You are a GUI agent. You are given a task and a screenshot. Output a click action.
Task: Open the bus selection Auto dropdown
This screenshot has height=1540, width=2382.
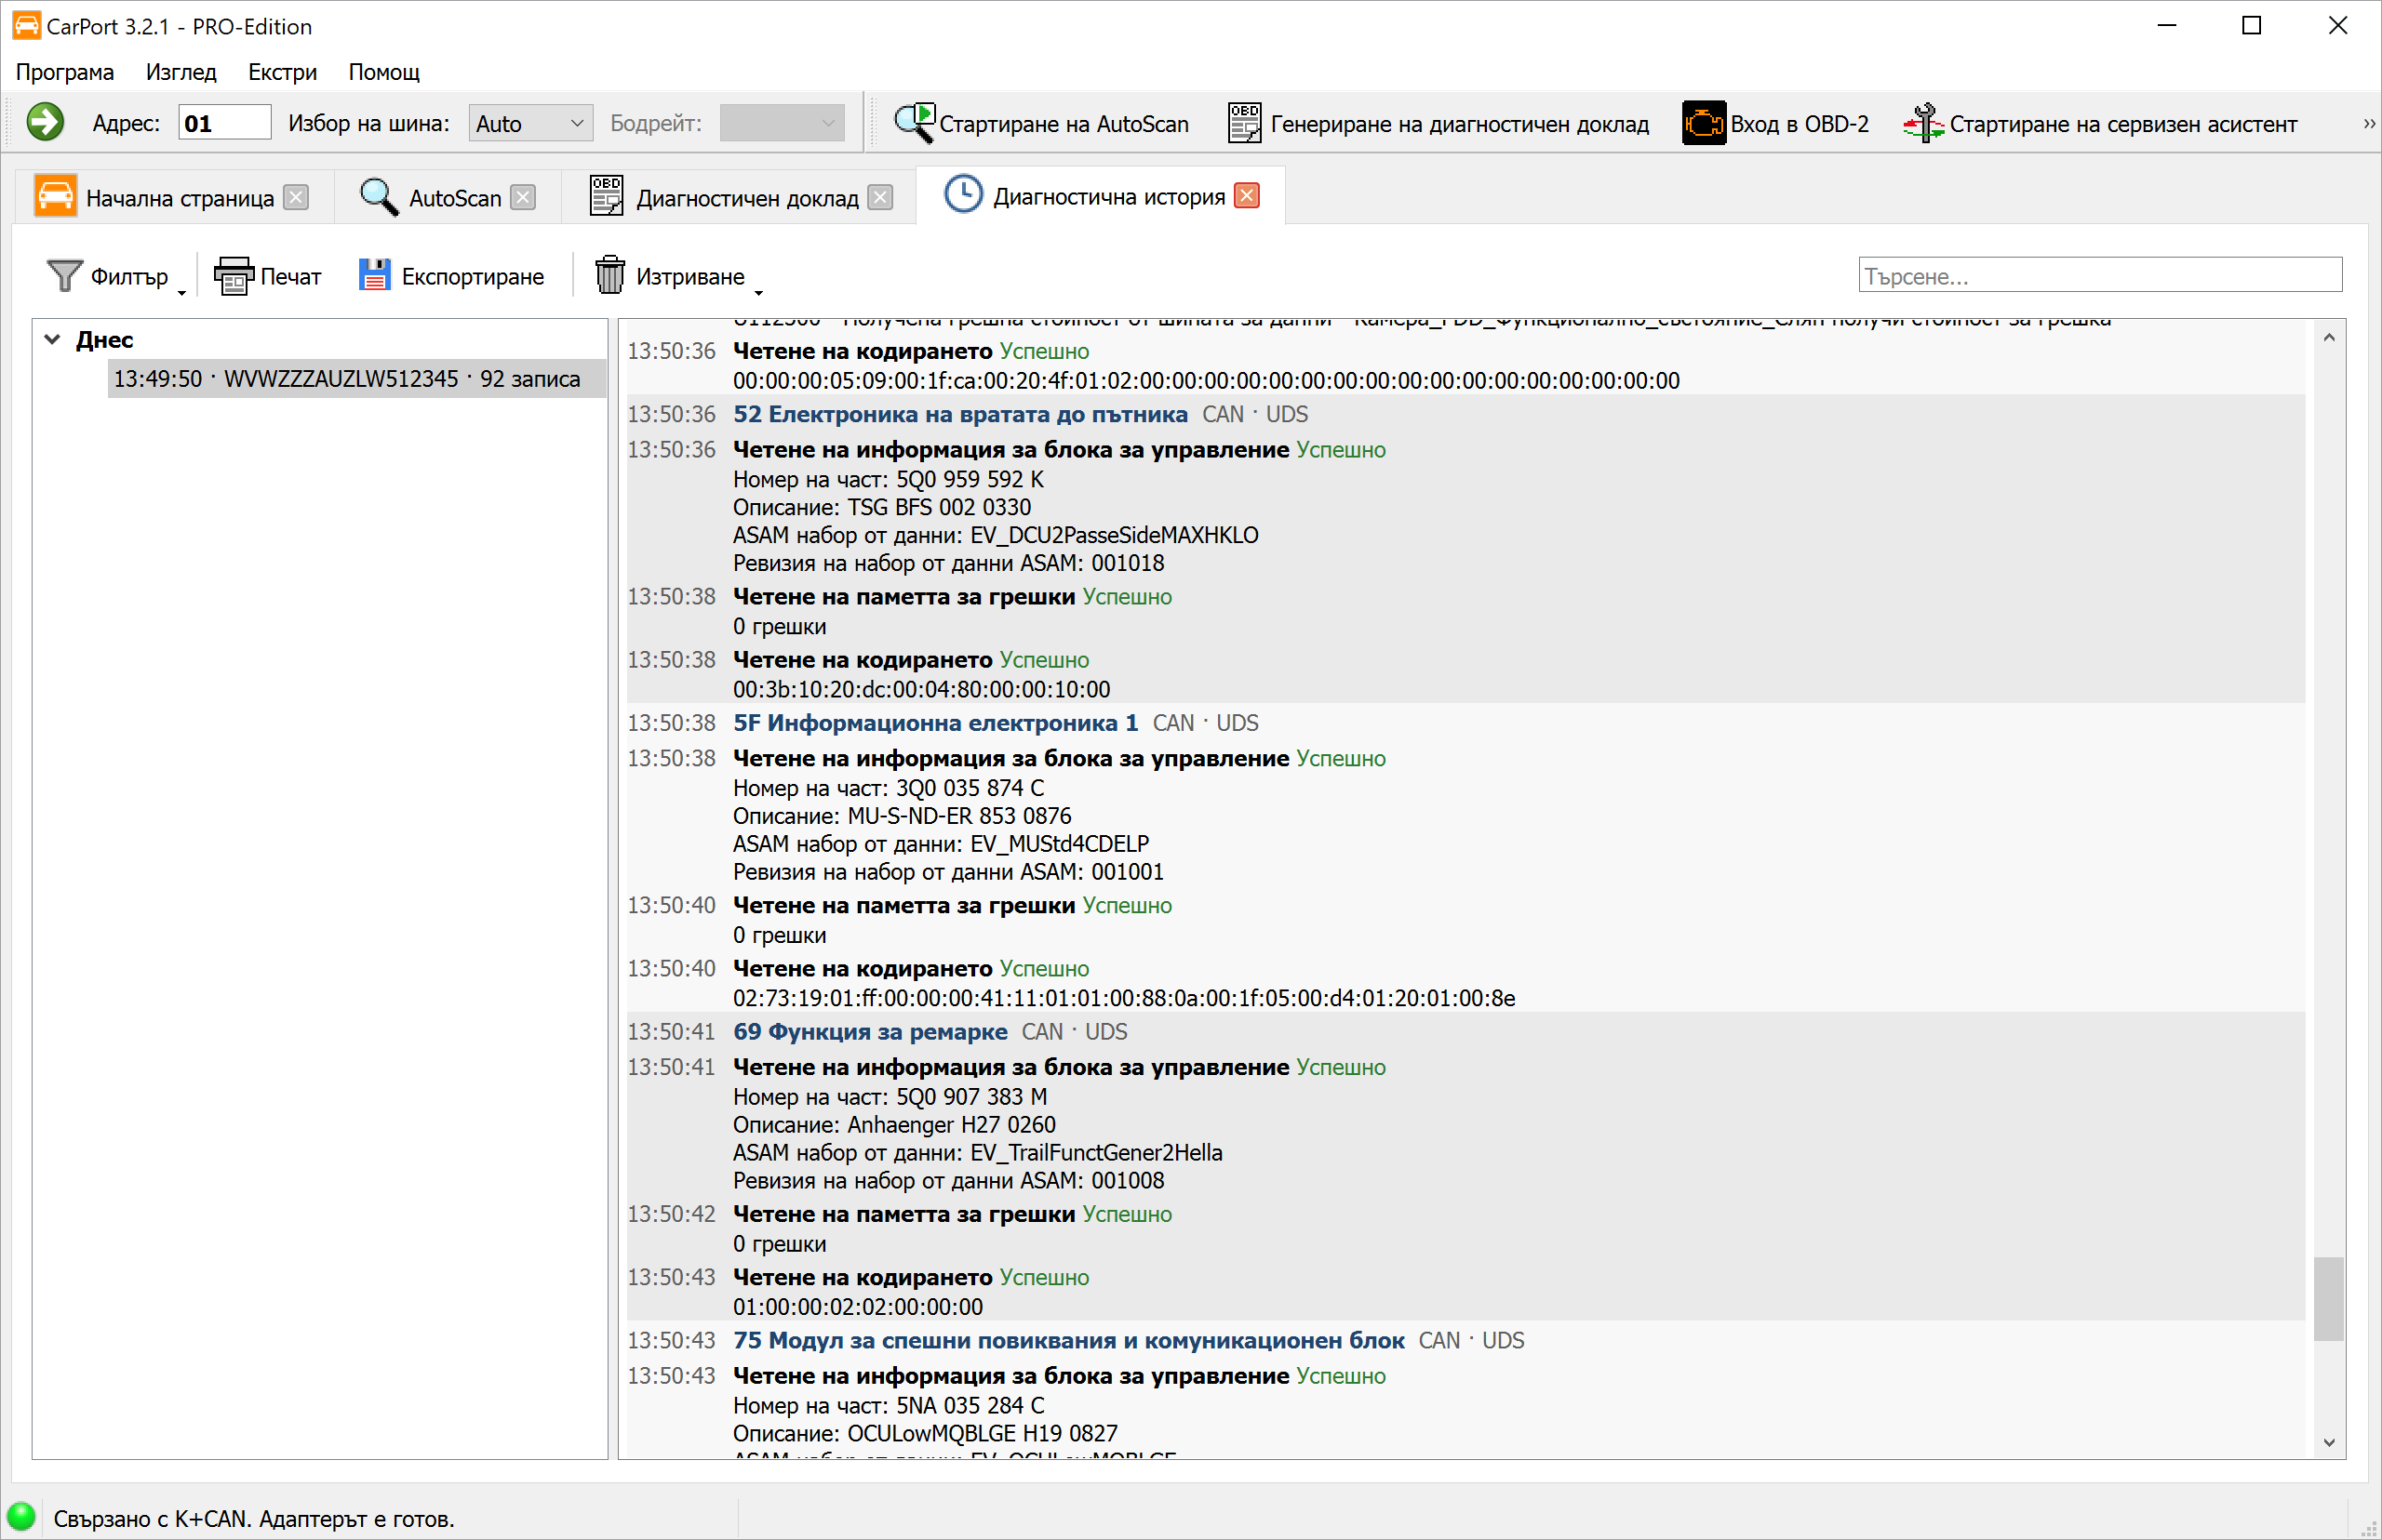pos(530,123)
